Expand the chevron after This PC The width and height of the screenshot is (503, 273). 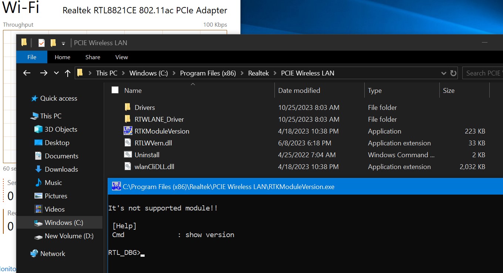(x=124, y=73)
